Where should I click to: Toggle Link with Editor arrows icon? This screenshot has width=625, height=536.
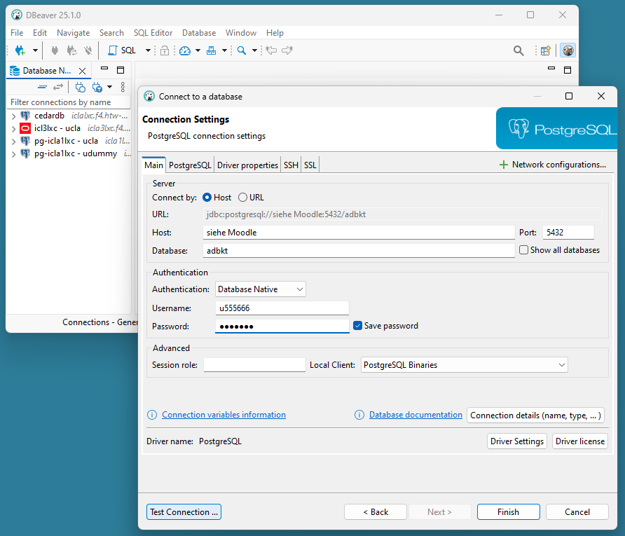point(58,87)
